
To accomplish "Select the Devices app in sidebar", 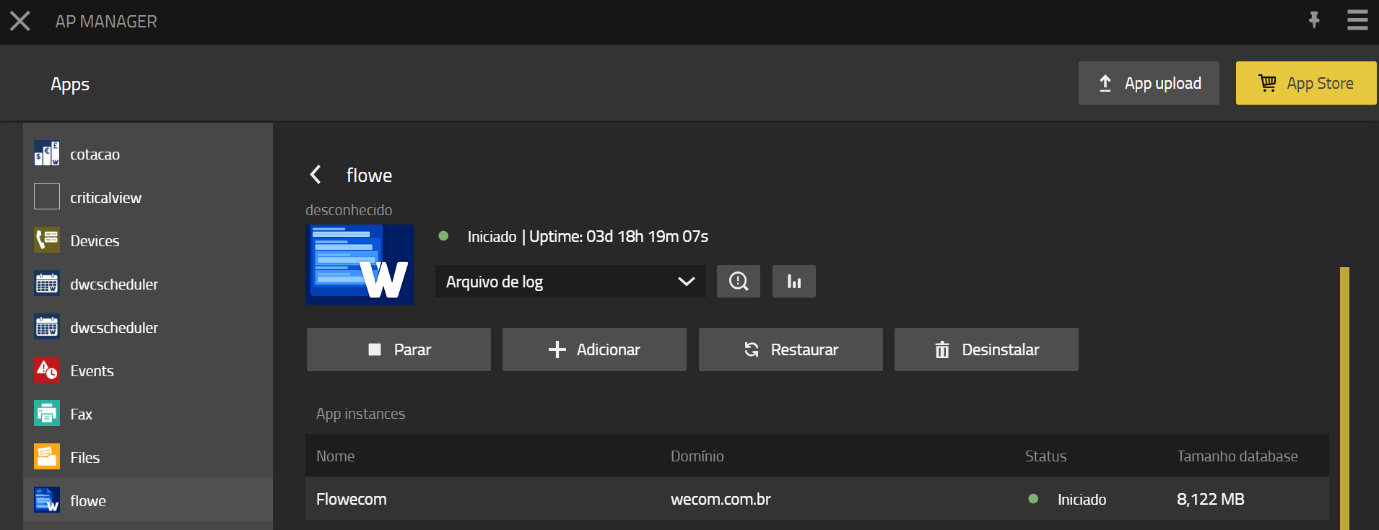I will (x=95, y=241).
